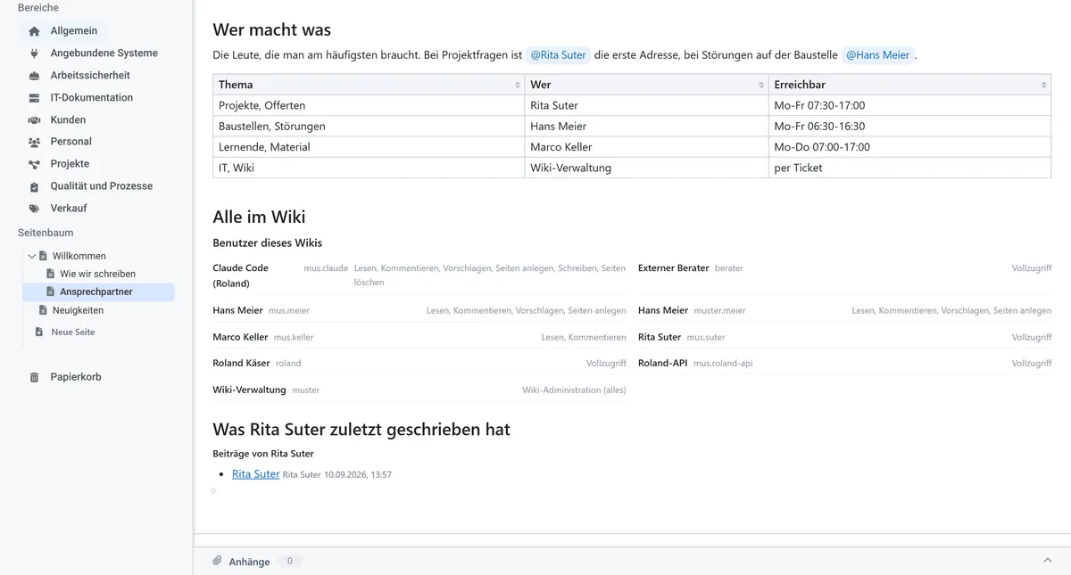
Task: Click the permission text 'Wiki-Administration (alles)'
Action: pyautogui.click(x=574, y=390)
